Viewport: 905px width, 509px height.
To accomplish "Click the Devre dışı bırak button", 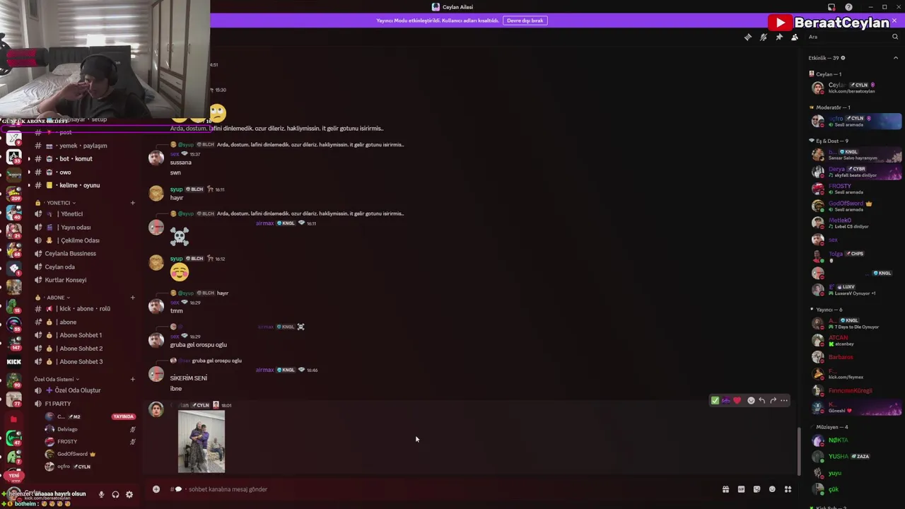I will point(525,21).
